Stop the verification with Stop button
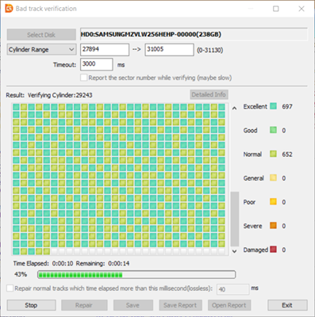The image size is (315, 317). pyautogui.click(x=31, y=305)
